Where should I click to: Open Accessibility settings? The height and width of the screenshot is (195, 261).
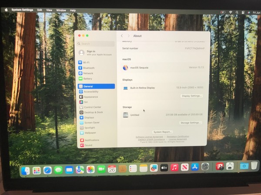click(89, 91)
